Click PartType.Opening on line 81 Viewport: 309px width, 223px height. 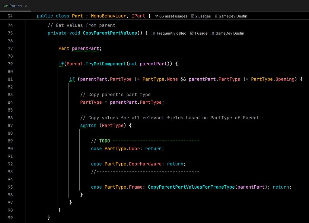(273, 79)
